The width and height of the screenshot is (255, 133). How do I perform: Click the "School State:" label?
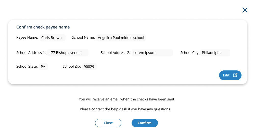pos(27,66)
